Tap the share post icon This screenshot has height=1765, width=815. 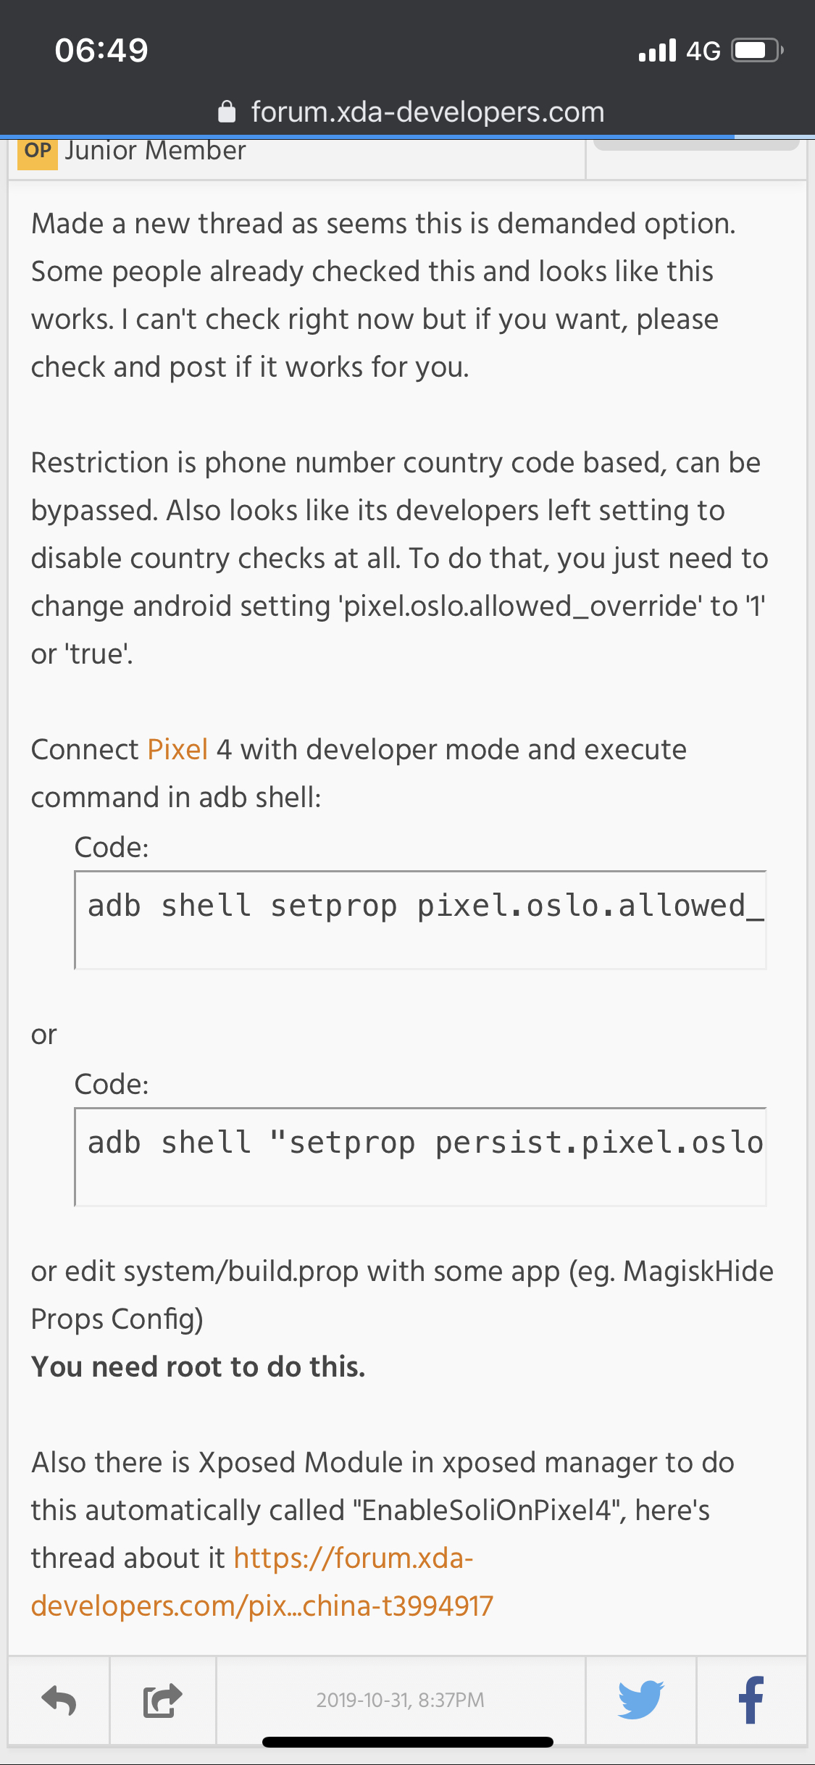162,1700
